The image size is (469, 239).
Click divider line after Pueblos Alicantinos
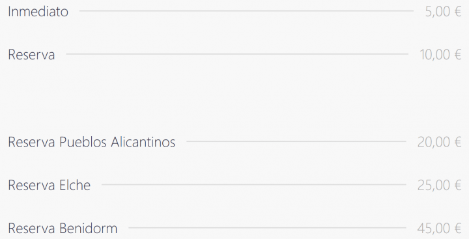tap(296, 141)
